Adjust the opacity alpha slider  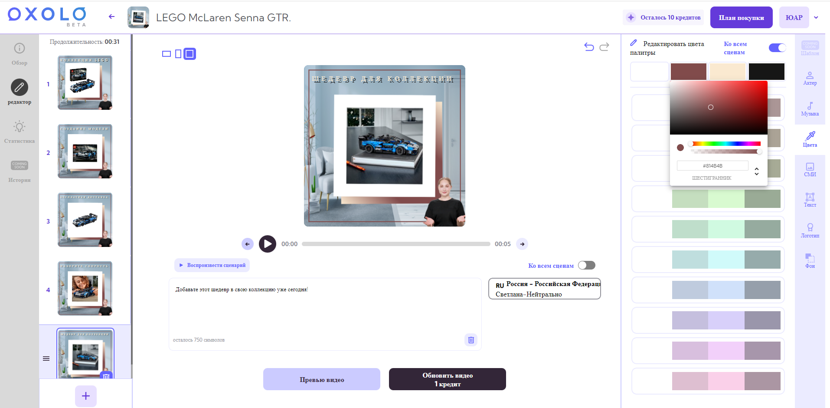click(725, 151)
